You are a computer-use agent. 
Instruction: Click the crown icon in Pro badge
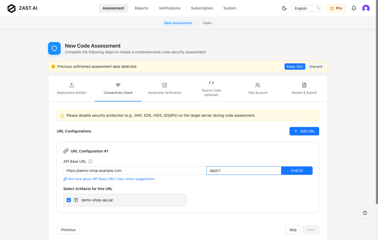[332, 8]
